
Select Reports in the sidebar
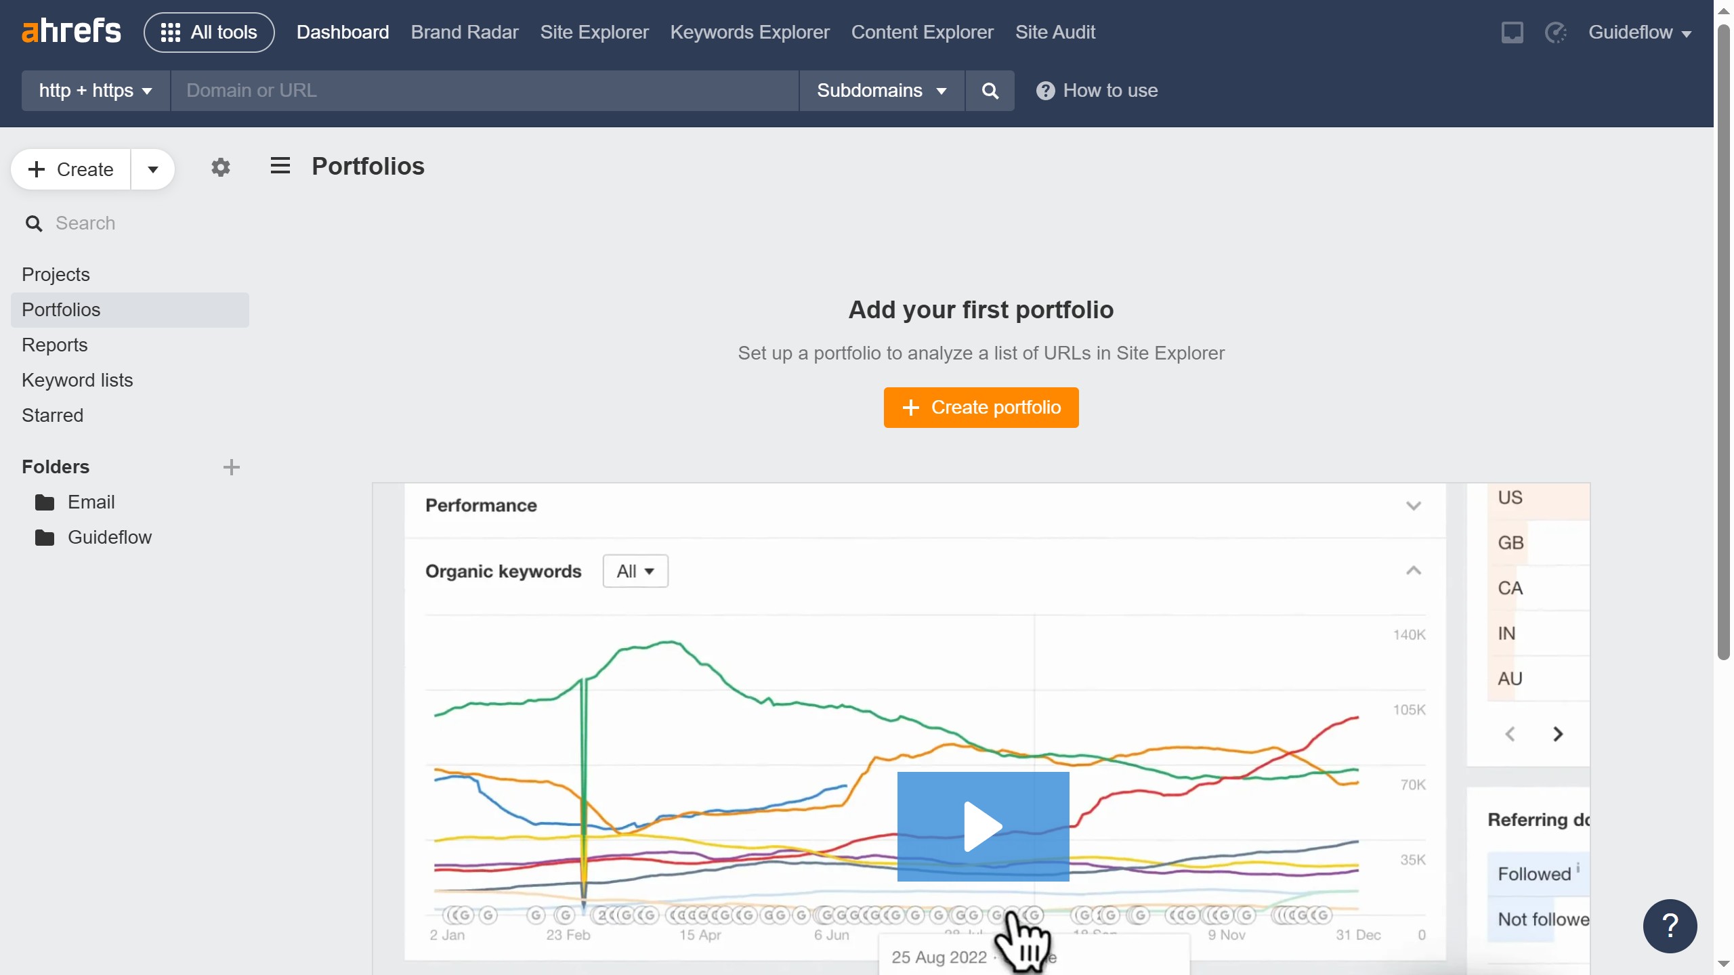click(x=55, y=345)
